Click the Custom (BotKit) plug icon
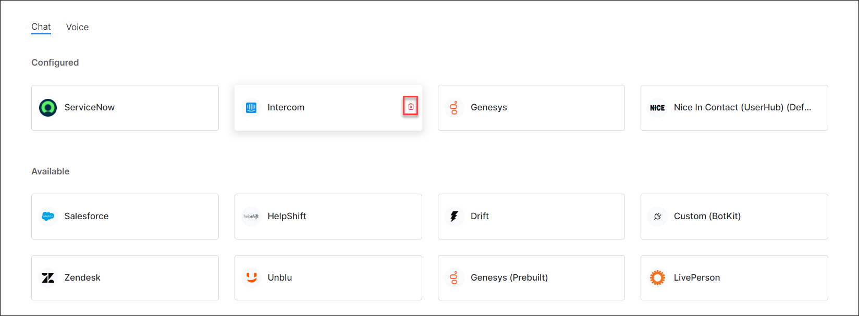859x316 pixels. tap(657, 216)
